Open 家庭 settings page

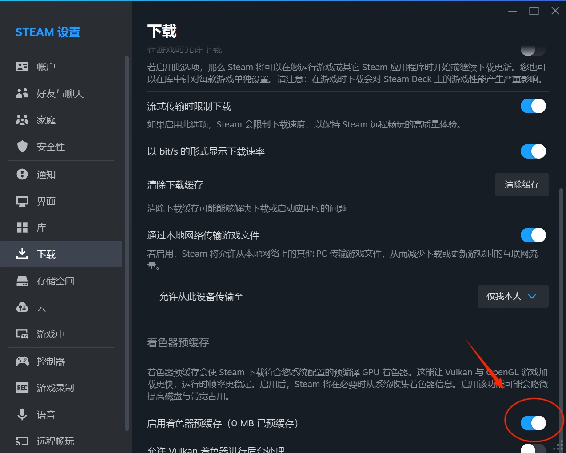coord(46,120)
